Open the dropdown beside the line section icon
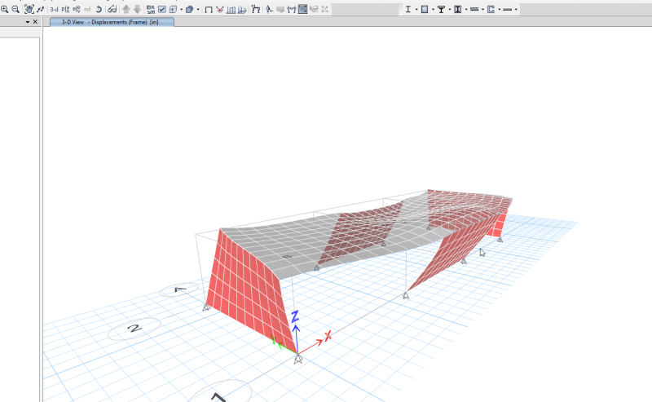The width and height of the screenshot is (652, 402). [x=516, y=9]
